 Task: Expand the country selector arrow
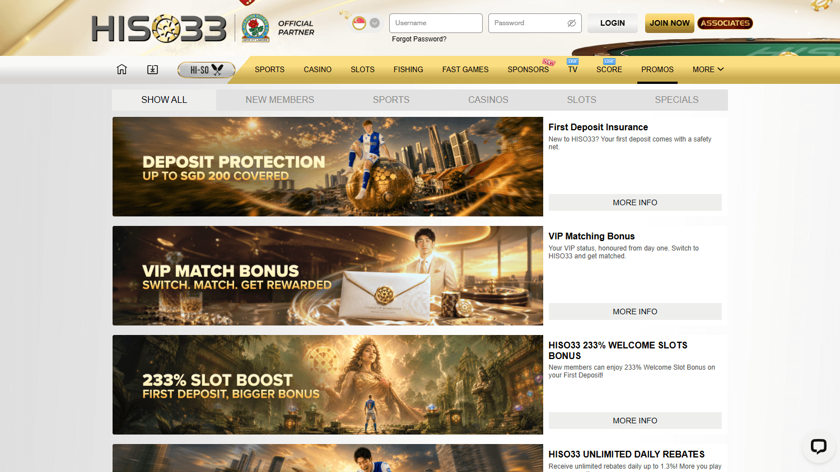pyautogui.click(x=375, y=23)
